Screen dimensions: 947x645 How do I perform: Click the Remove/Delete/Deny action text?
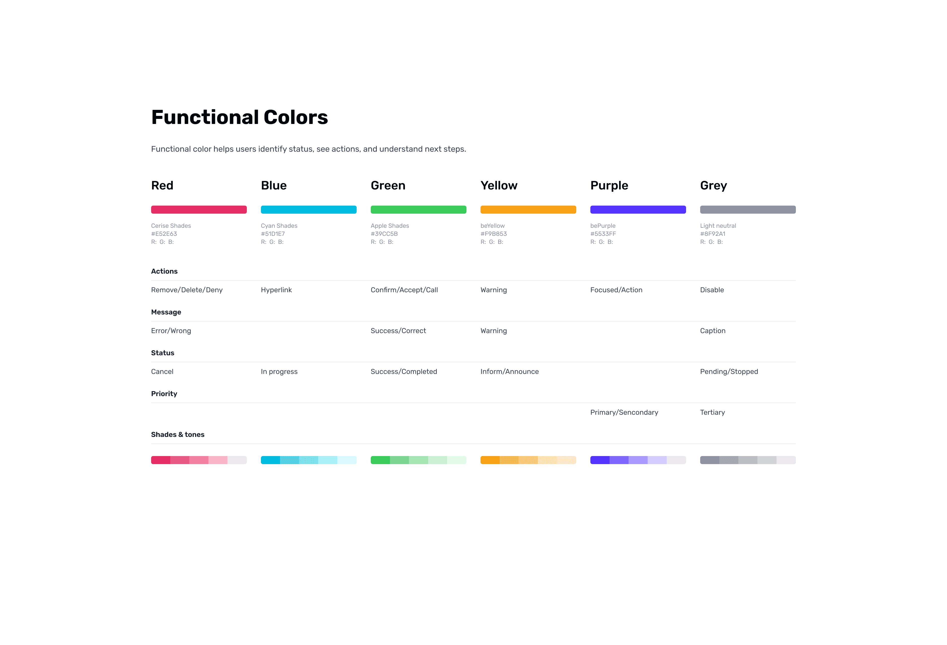187,290
